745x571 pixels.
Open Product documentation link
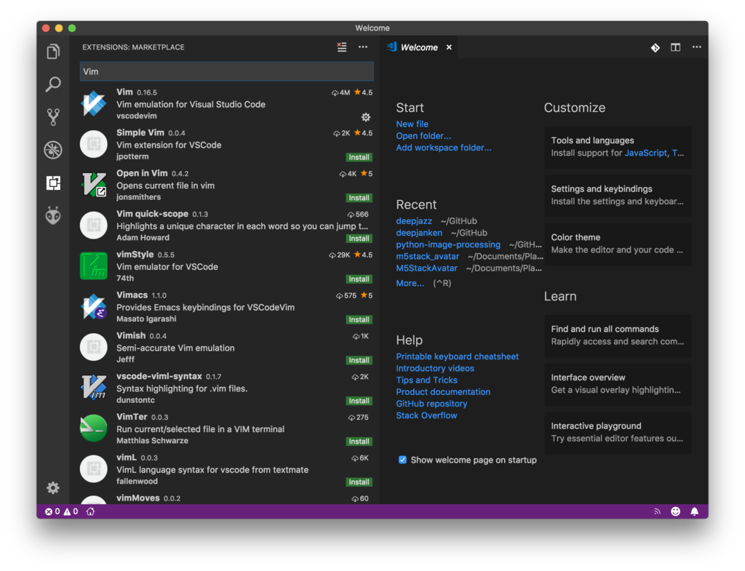pyautogui.click(x=443, y=392)
